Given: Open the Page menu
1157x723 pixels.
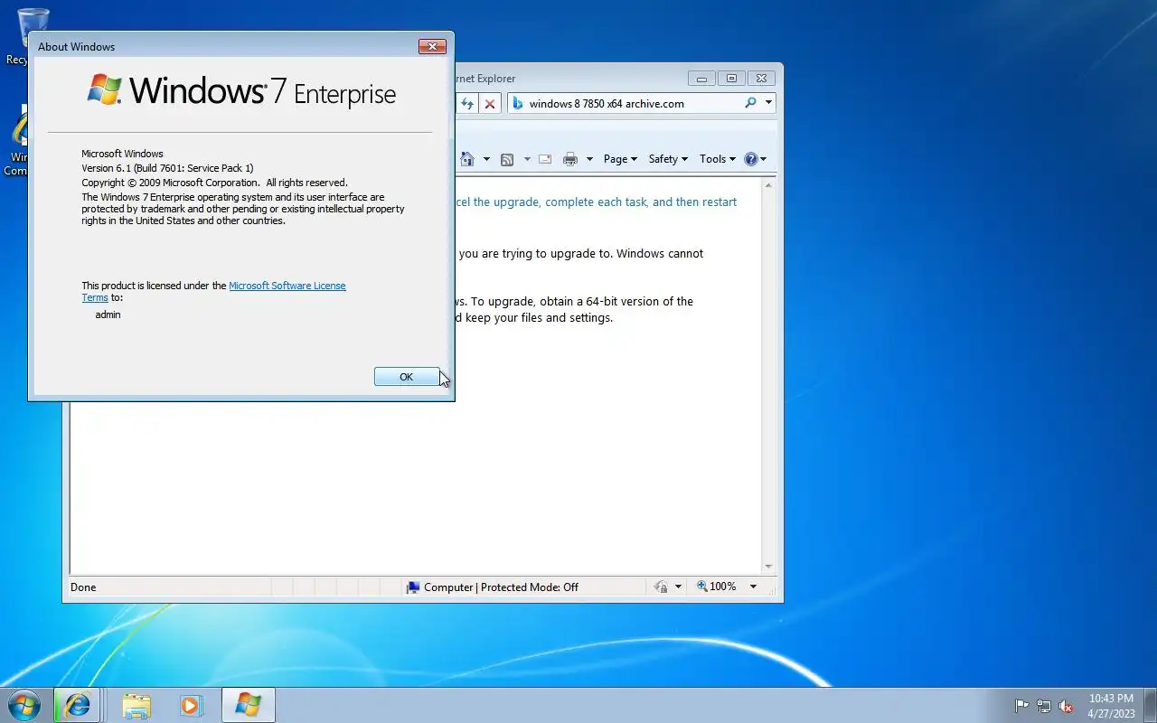Looking at the screenshot, I should pyautogui.click(x=620, y=159).
